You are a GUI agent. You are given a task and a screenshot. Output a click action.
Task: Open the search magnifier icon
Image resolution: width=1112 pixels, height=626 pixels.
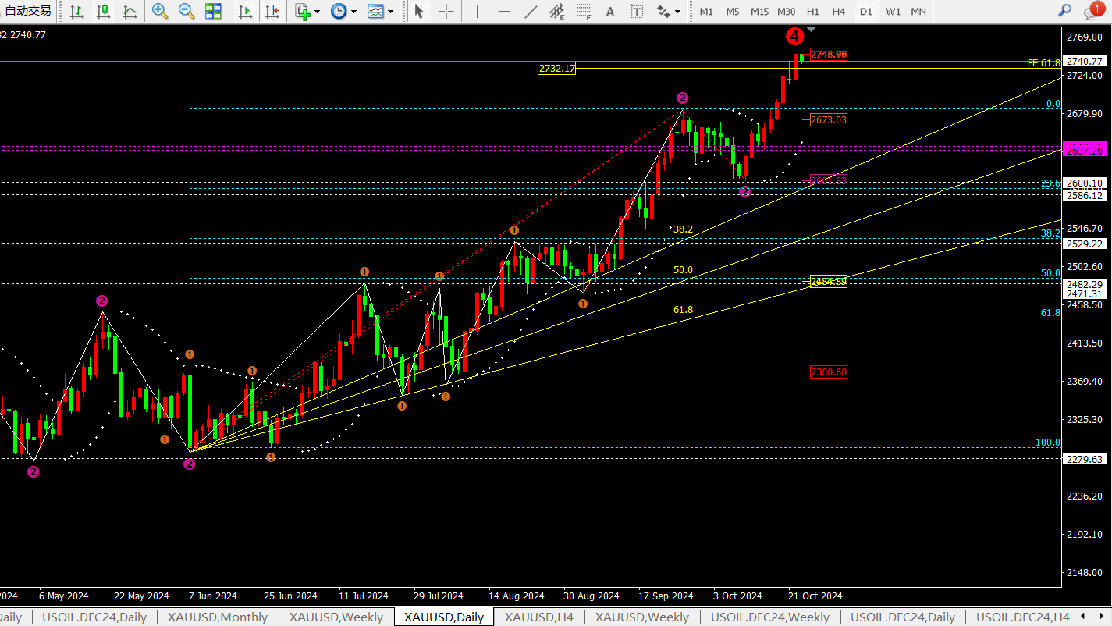point(1064,11)
